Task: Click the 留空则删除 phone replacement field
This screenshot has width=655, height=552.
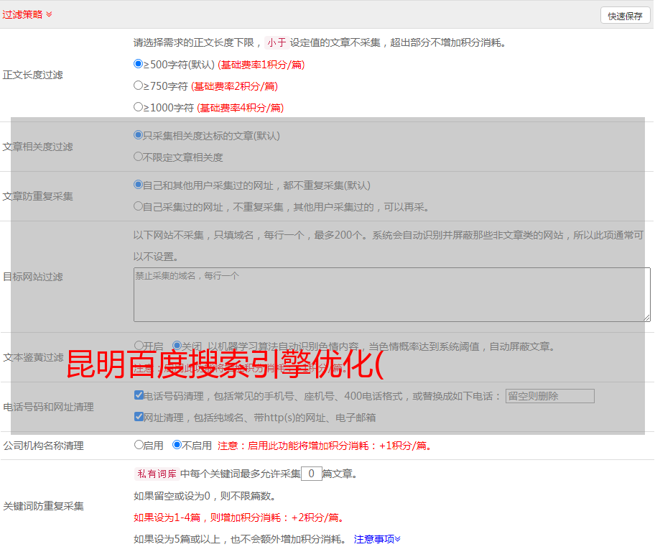Action: 549,396
